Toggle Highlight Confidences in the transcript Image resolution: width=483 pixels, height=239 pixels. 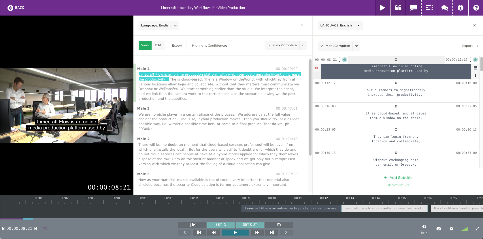(210, 45)
